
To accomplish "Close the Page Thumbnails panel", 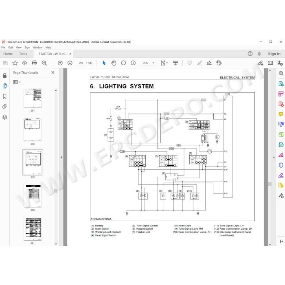I will coord(53,72).
